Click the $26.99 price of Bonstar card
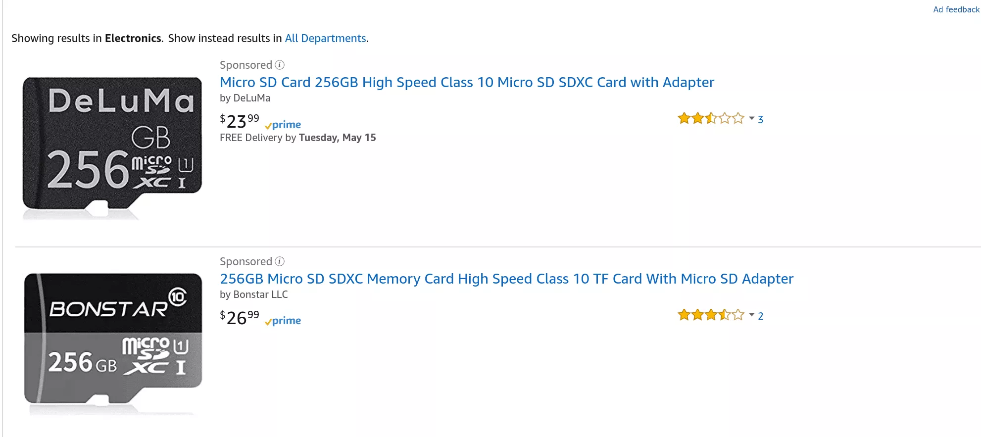Screen dimensions: 981x437 (240, 317)
